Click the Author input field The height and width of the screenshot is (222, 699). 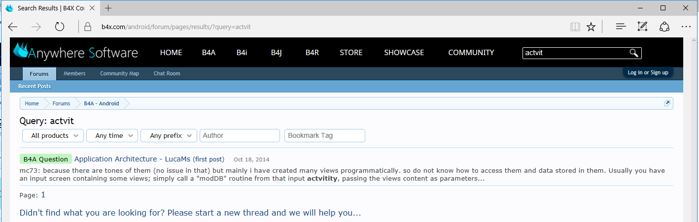tap(240, 135)
